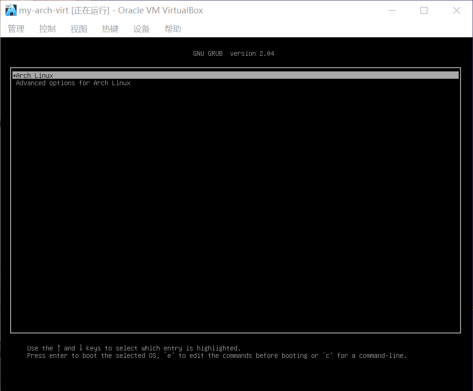Viewport: 473px width, 391px height.
Task: Maximize the VirtualBox VM window
Action: pyautogui.click(x=424, y=10)
